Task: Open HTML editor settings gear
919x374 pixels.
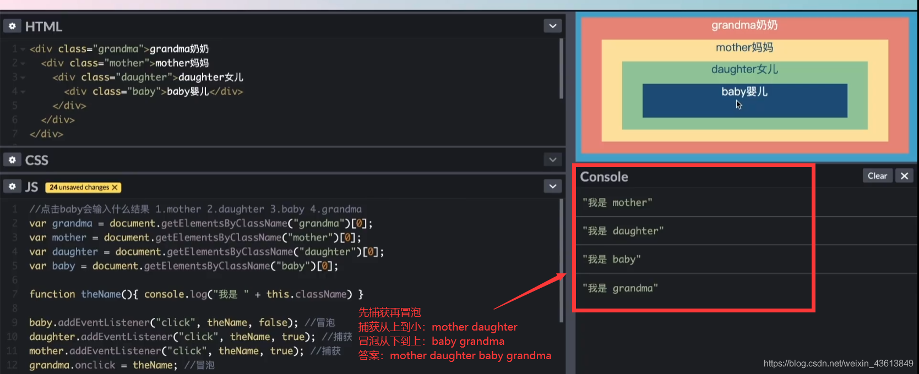Action: point(12,26)
